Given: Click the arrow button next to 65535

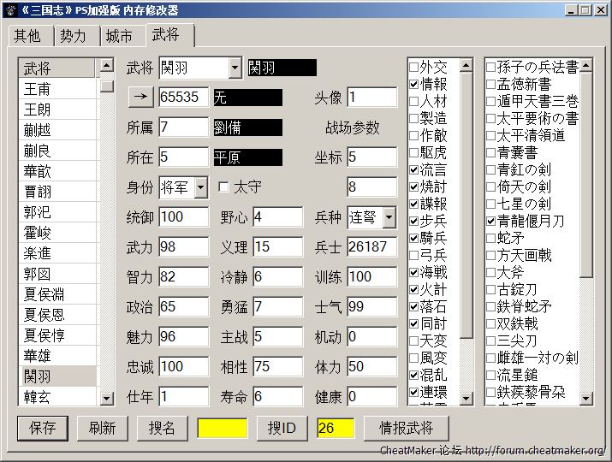Looking at the screenshot, I should pos(140,98).
